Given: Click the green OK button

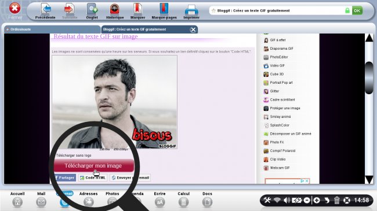Looking at the screenshot, I should [x=357, y=10].
